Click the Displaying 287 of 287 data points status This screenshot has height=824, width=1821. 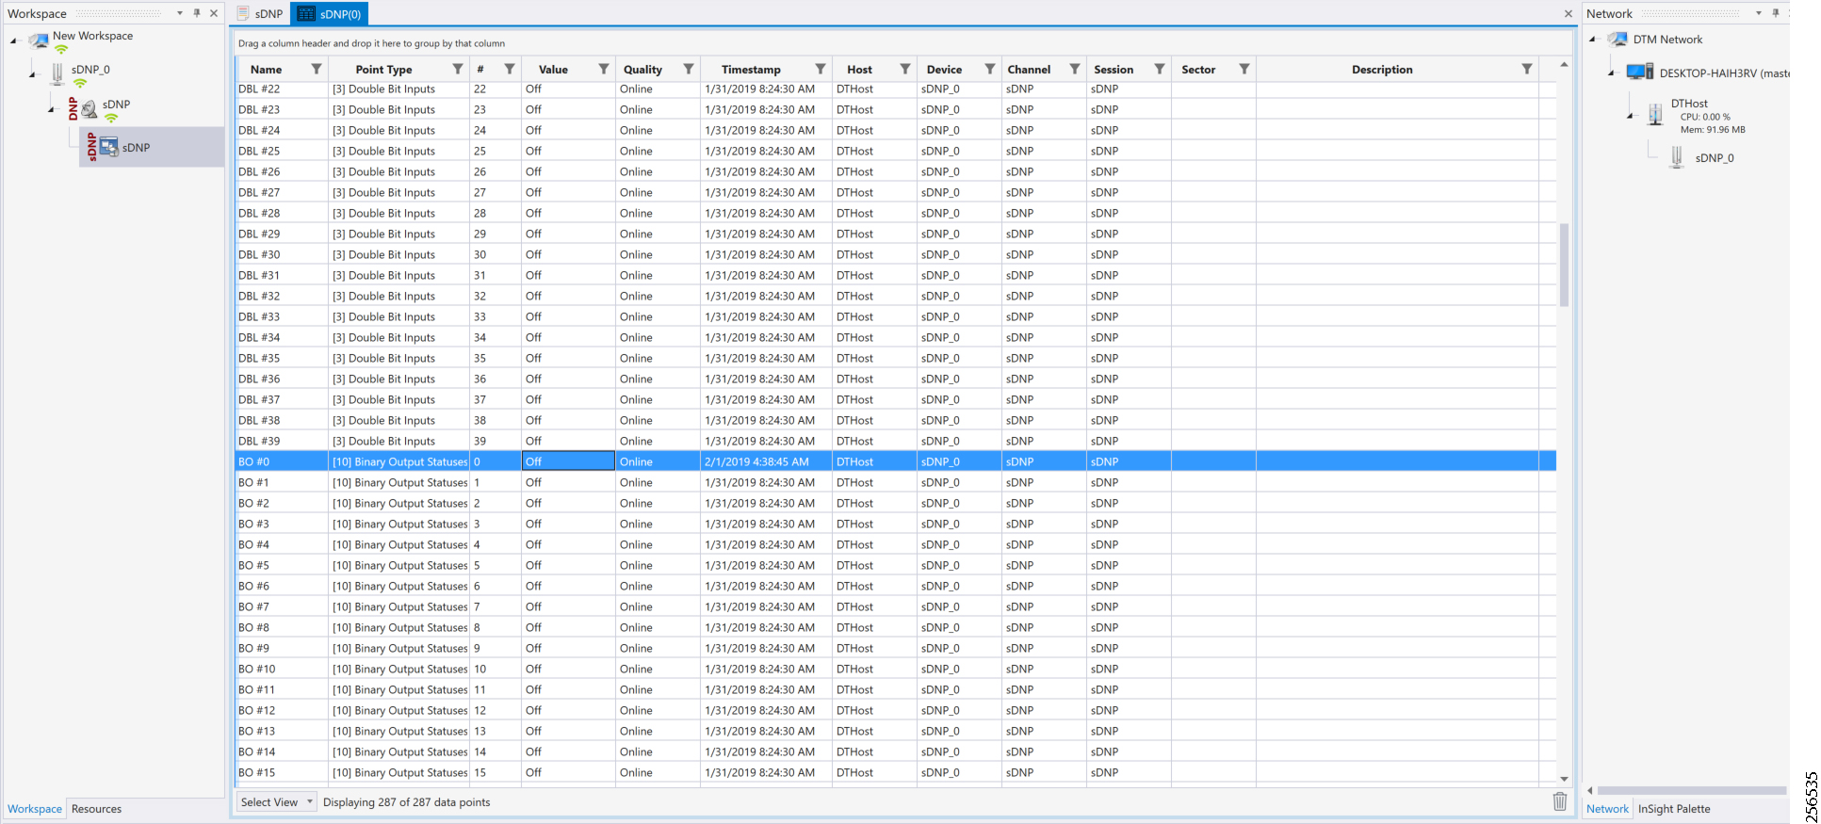point(407,802)
